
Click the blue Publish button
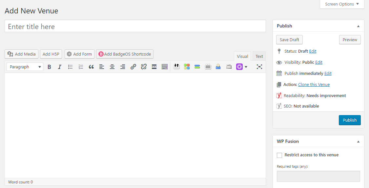coord(350,120)
